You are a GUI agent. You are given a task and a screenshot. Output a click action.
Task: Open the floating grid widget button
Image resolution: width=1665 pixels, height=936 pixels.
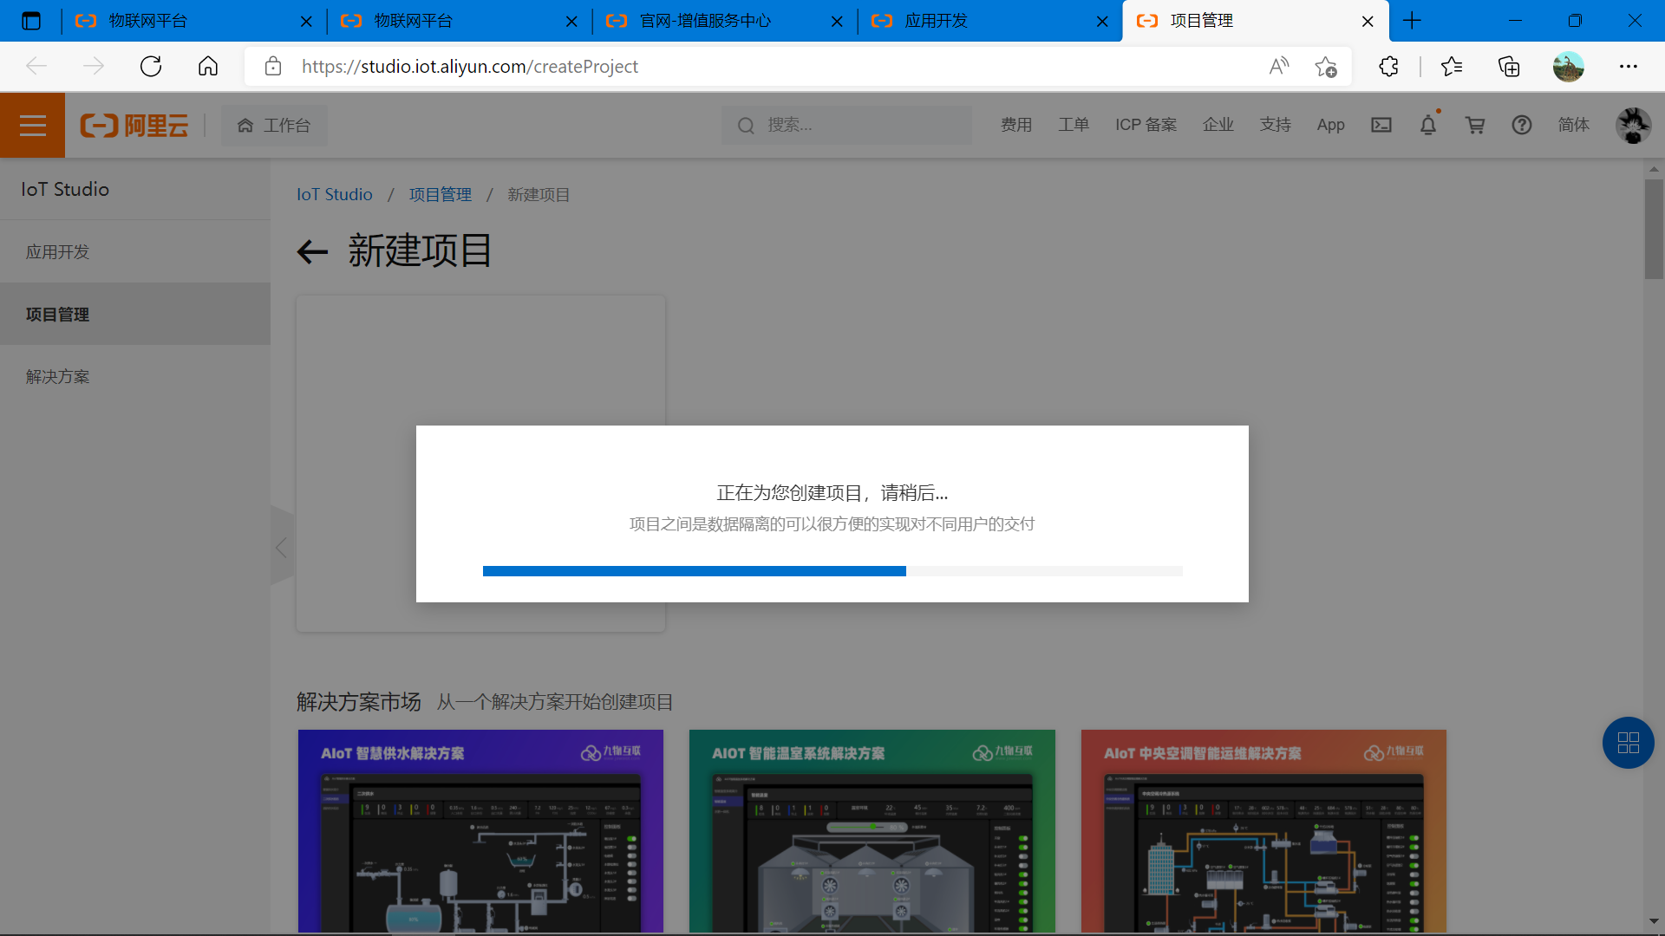click(x=1628, y=743)
